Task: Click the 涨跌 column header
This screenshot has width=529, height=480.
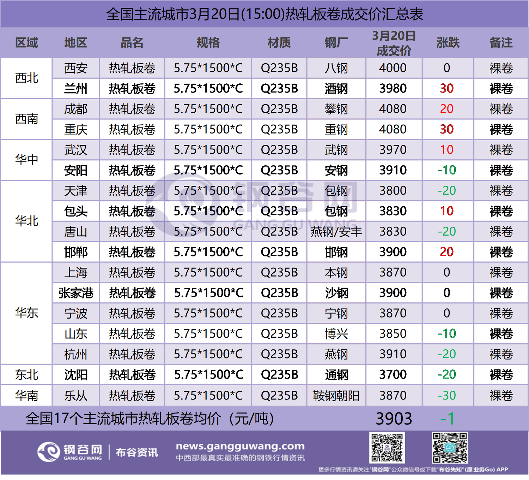Action: pos(448,43)
